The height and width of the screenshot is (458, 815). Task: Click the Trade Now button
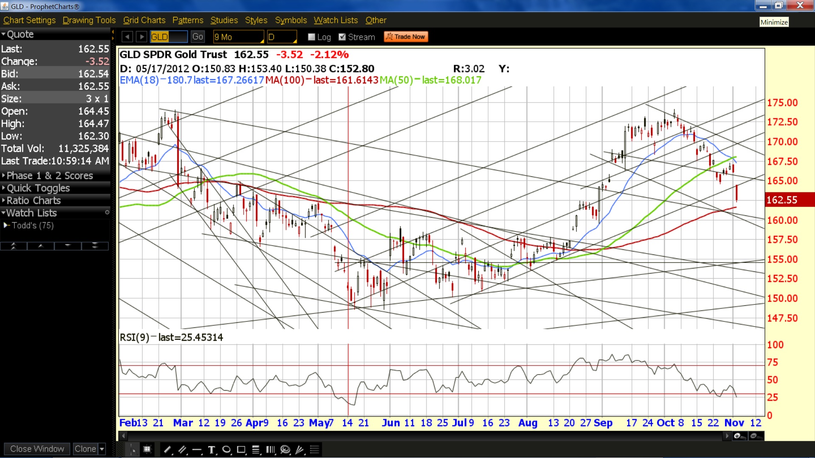tap(406, 37)
